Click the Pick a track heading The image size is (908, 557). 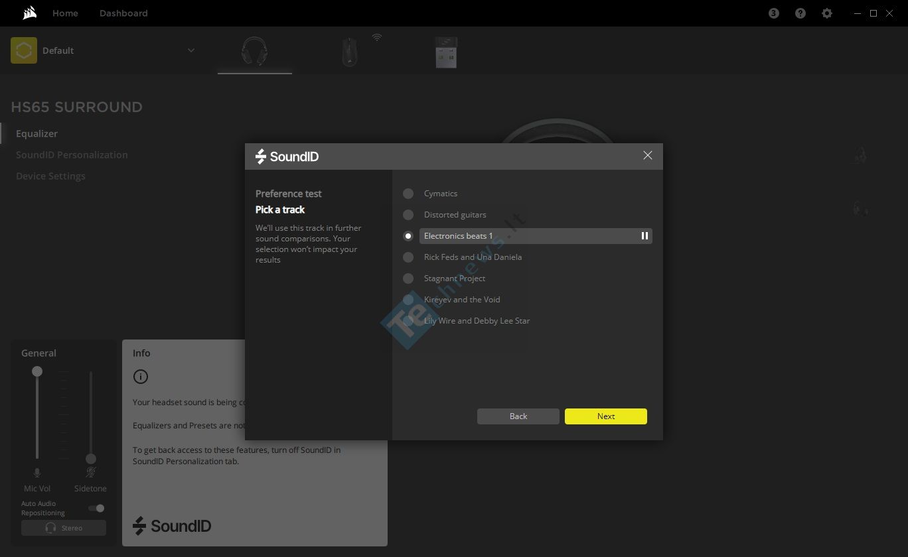pos(280,210)
